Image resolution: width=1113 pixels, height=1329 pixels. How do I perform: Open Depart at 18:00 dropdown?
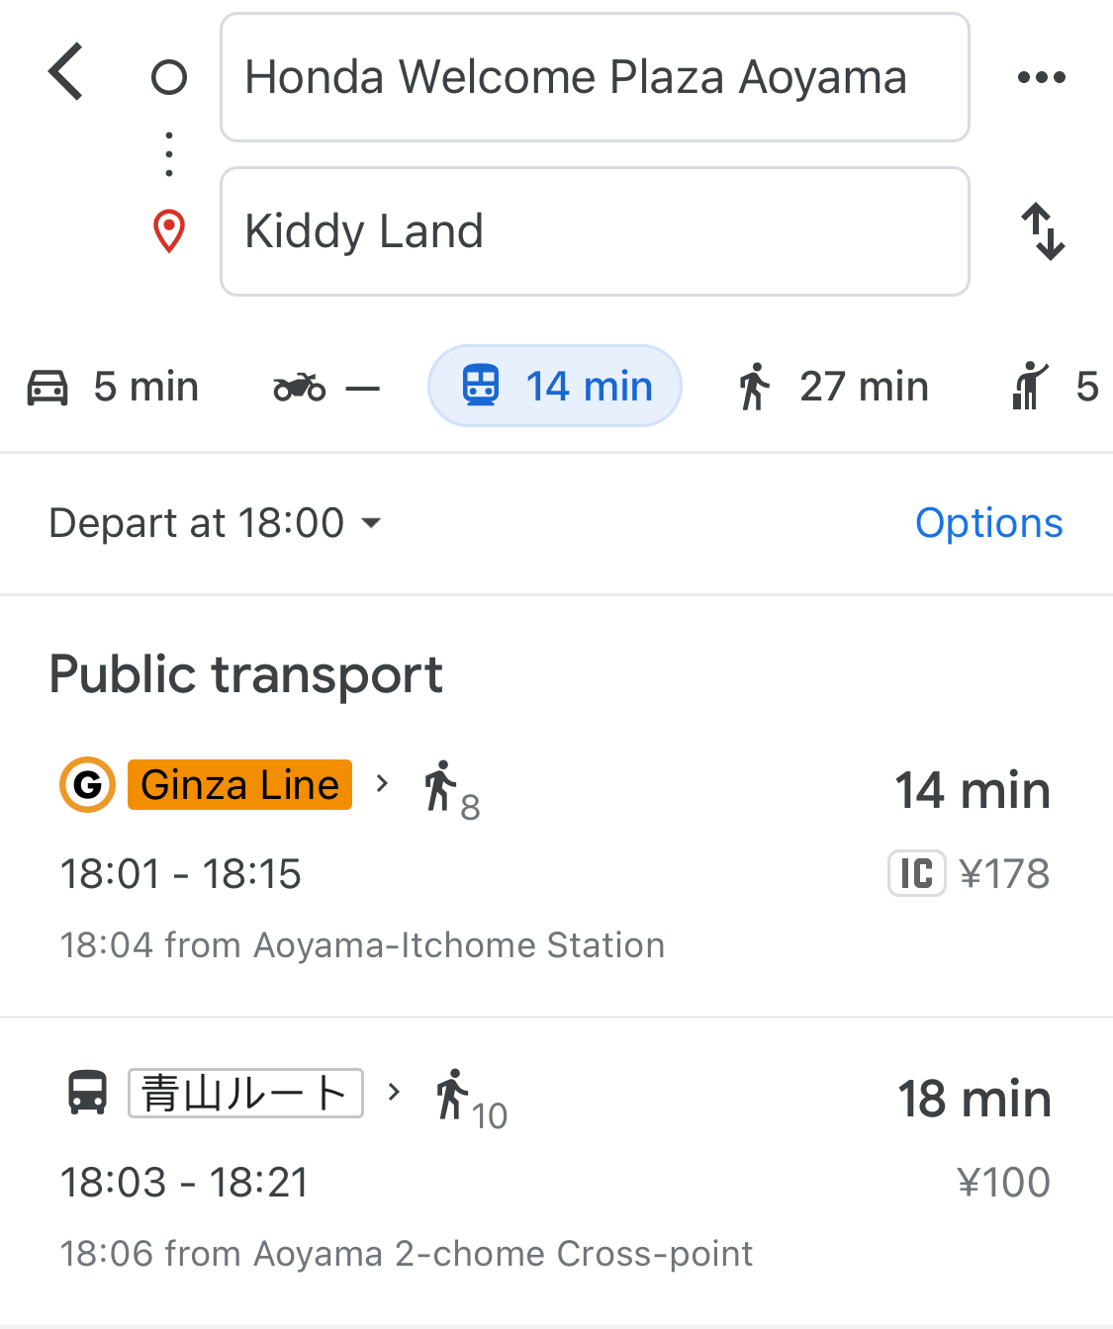point(216,523)
